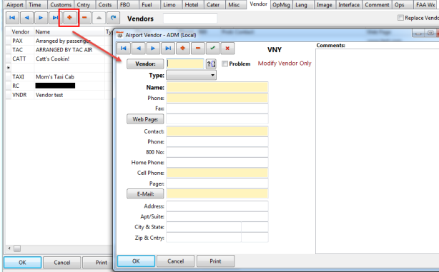Open the OpMsg tab
Screen dimensions: 439x272
click(282, 5)
